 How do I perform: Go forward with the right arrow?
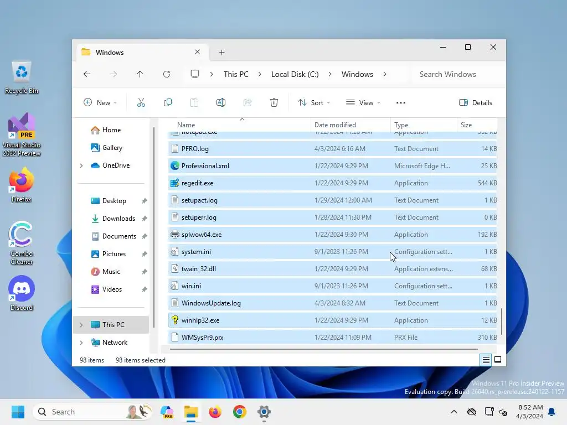click(x=113, y=74)
